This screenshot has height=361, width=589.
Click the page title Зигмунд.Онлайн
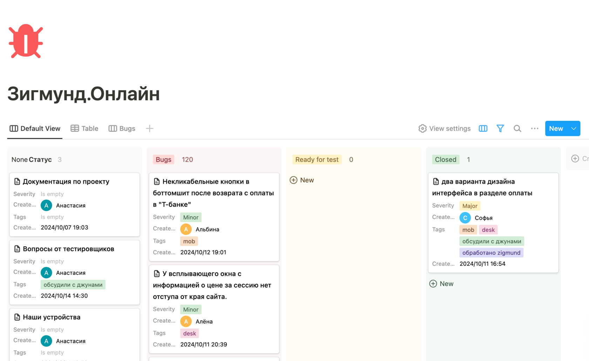(83, 94)
